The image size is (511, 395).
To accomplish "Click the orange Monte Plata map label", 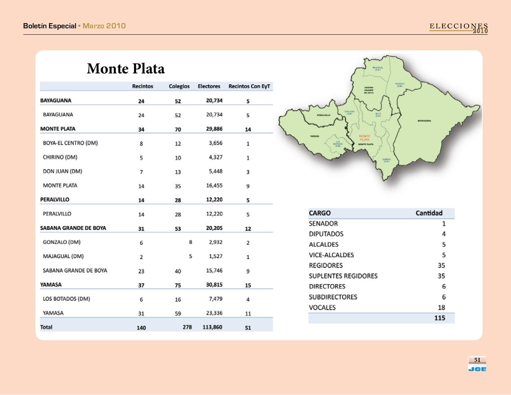I will pos(364,138).
